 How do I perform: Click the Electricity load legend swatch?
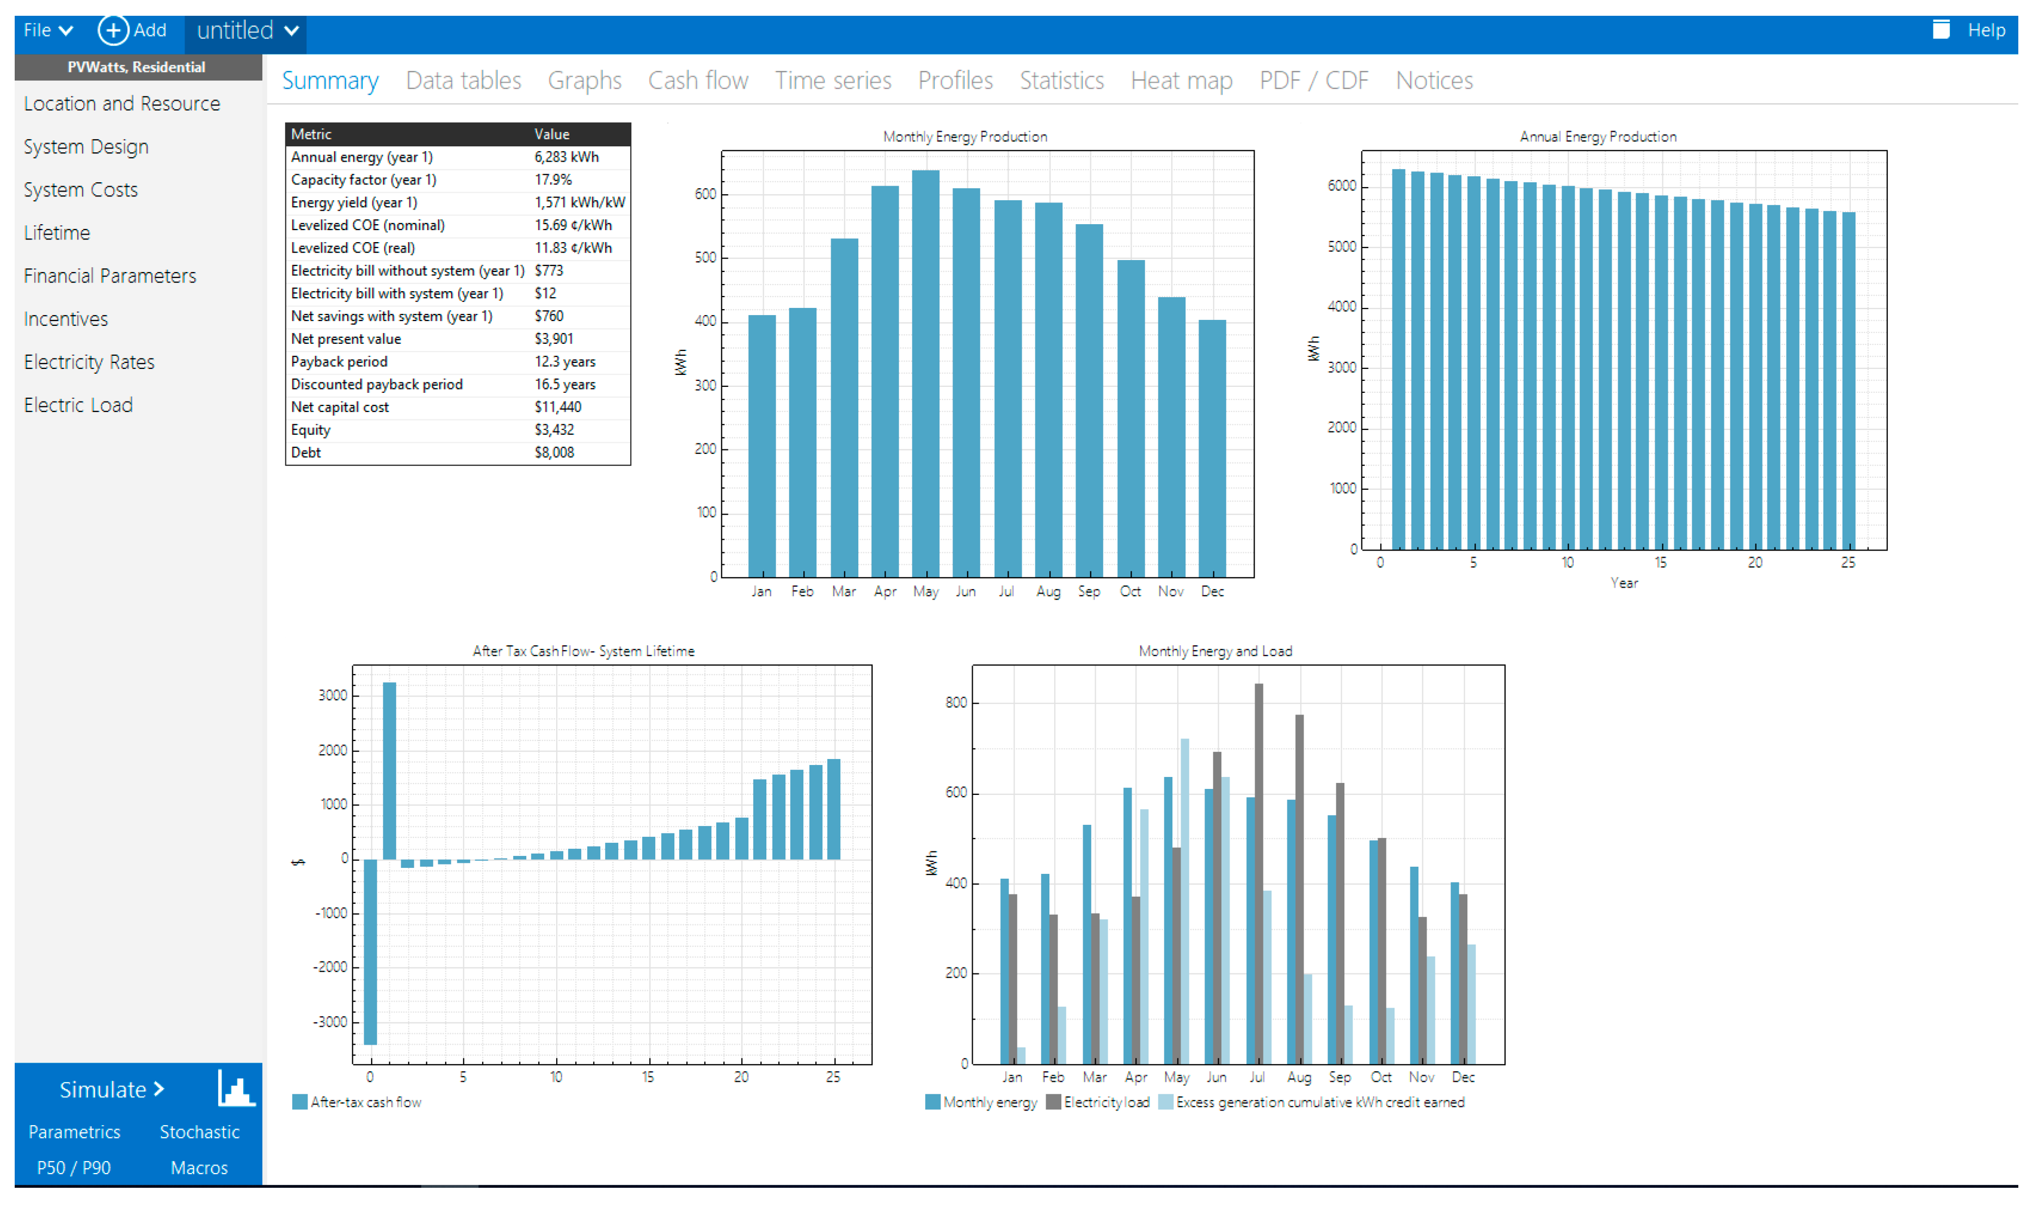(x=1053, y=1102)
